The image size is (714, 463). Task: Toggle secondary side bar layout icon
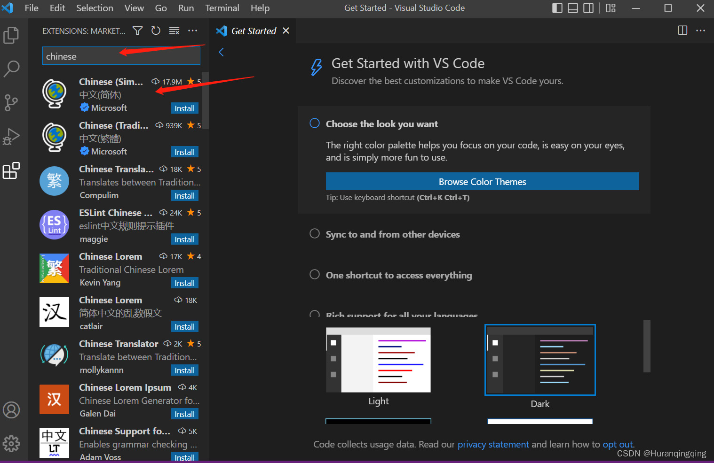588,8
